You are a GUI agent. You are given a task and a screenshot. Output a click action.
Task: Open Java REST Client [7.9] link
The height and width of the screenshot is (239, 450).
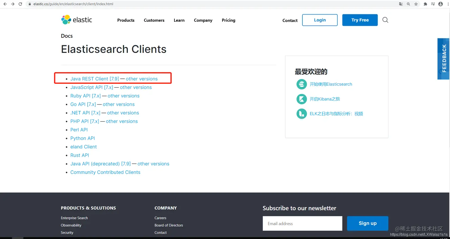coord(95,79)
